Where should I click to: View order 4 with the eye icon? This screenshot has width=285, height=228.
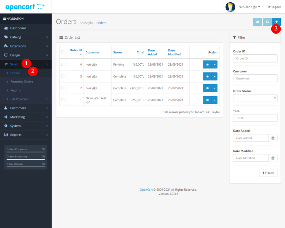pyautogui.click(x=207, y=65)
